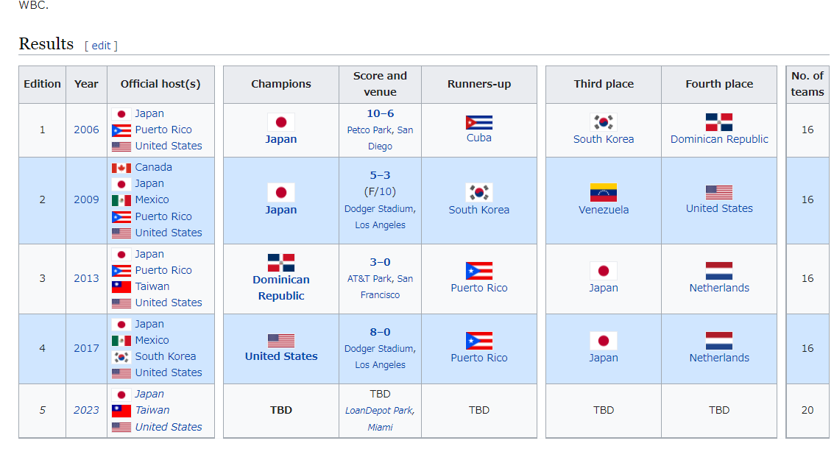Screen dimensions: 834x449
Task: Click South Korea flag in 2006 Third place
Action: pyautogui.click(x=604, y=122)
